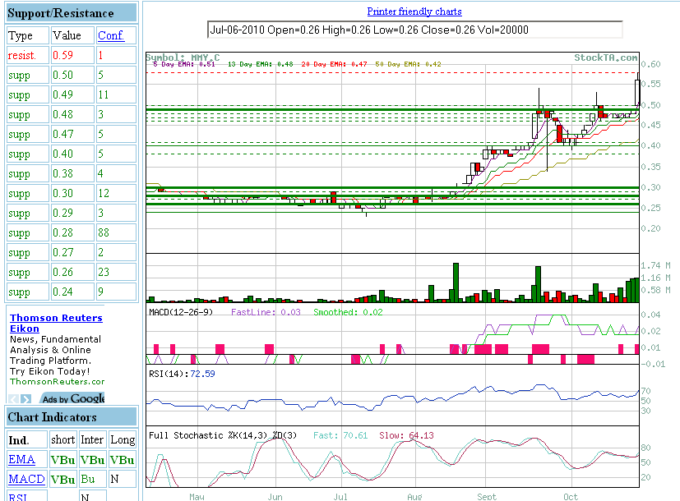Click the Support/Resistance panel header
The image size is (680, 501).
tap(72, 13)
